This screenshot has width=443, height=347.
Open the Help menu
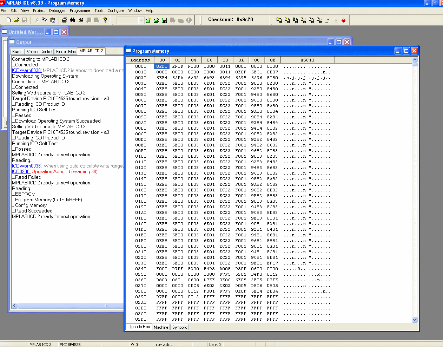150,11
